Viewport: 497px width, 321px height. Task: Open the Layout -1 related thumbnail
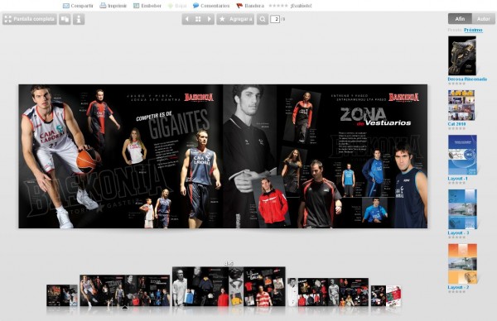click(x=462, y=155)
